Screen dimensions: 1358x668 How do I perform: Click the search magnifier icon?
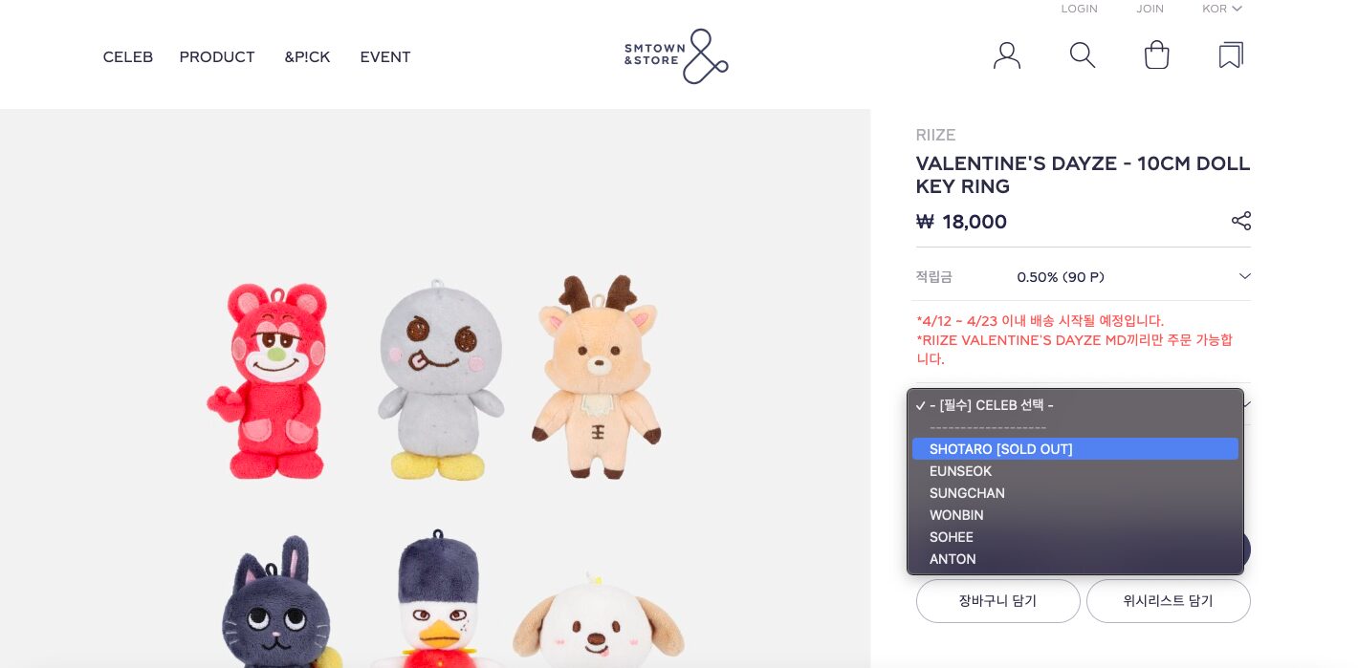[x=1083, y=55]
